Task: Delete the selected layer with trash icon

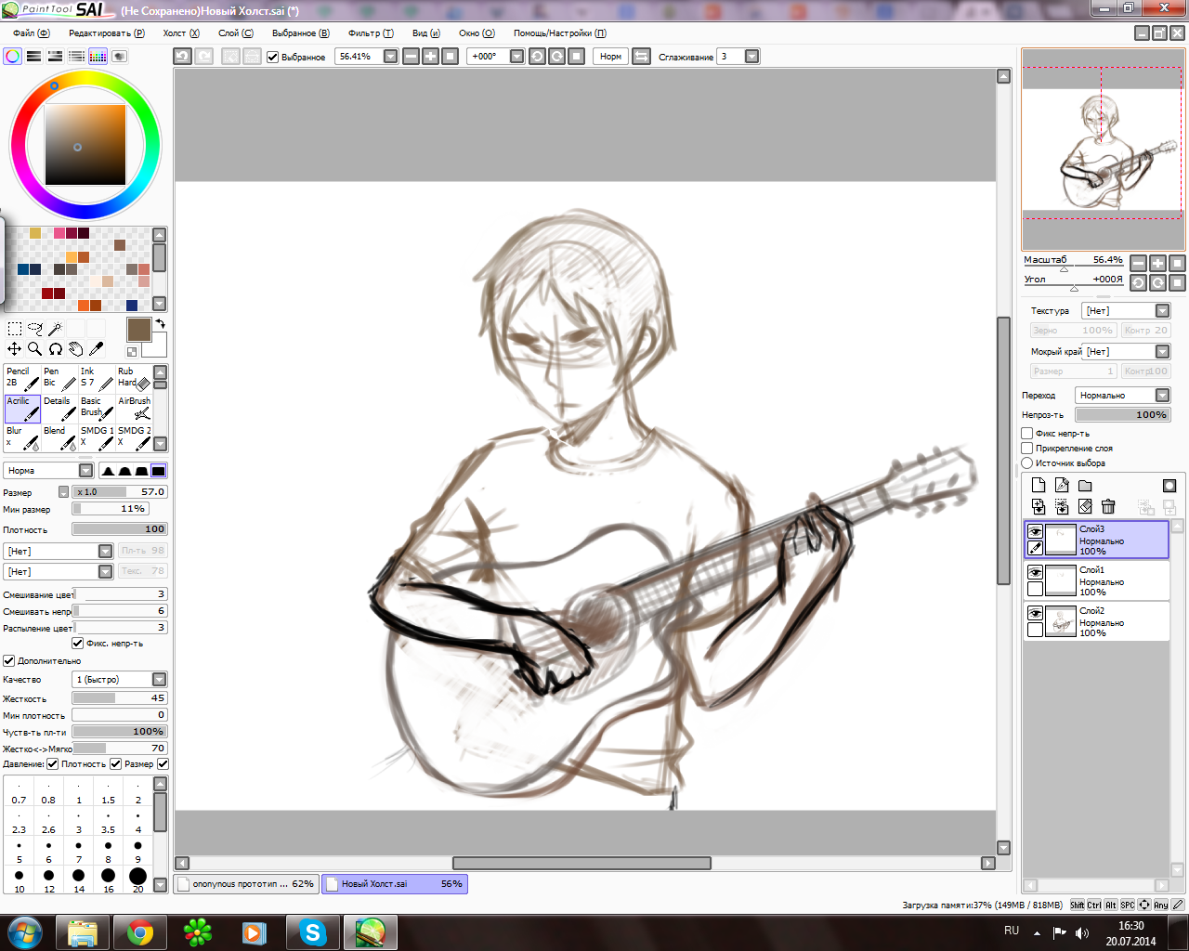Action: 1108,506
